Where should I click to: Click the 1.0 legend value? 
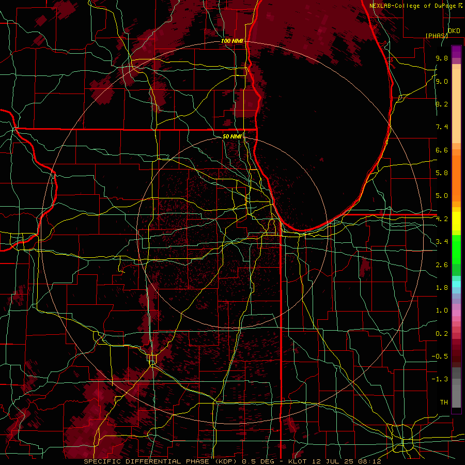point(442,311)
